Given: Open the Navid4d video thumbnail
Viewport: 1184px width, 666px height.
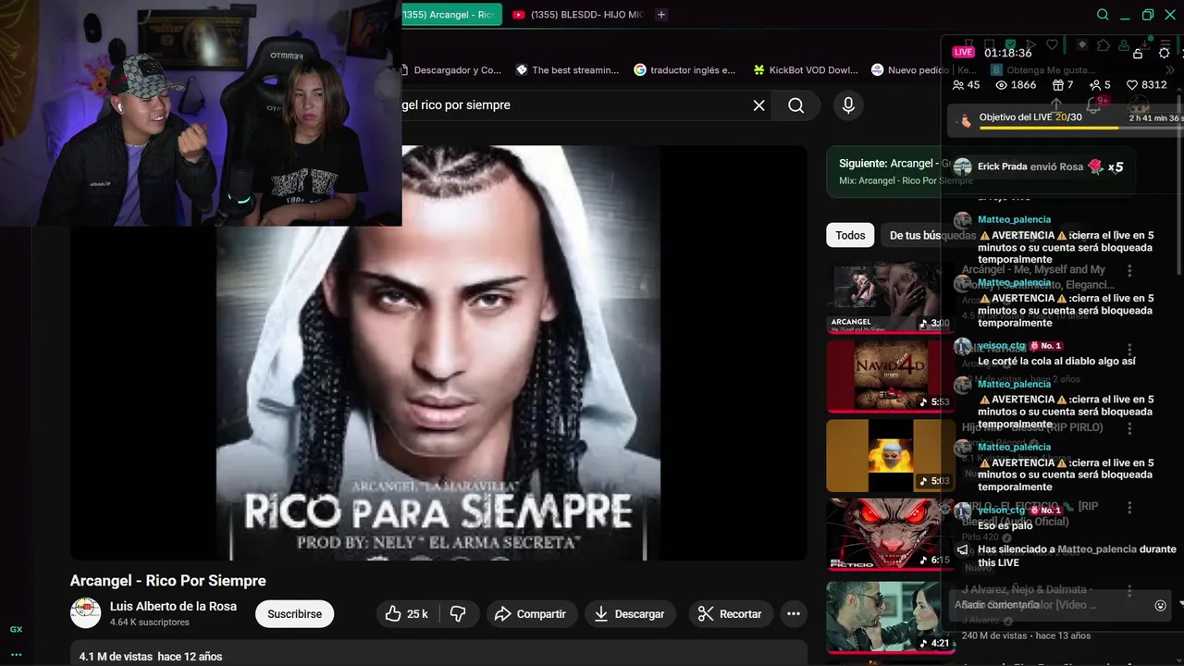Looking at the screenshot, I should (x=890, y=376).
